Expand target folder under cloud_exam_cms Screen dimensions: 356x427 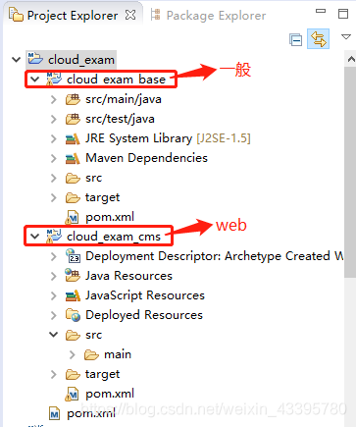pos(54,374)
